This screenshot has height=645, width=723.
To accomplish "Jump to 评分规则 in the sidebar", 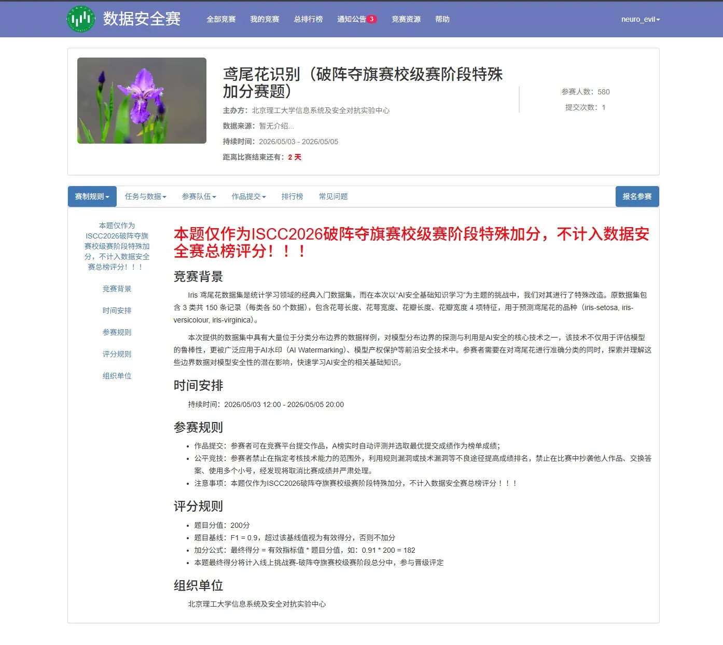I will point(117,354).
